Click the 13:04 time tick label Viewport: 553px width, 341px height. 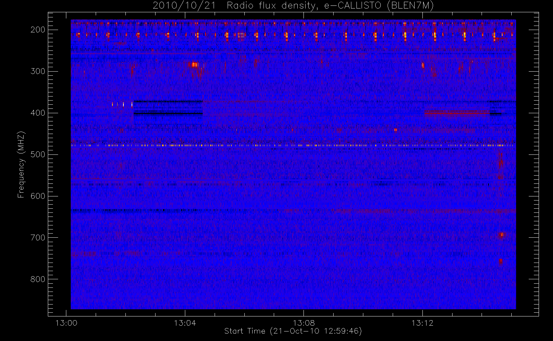[185, 323]
